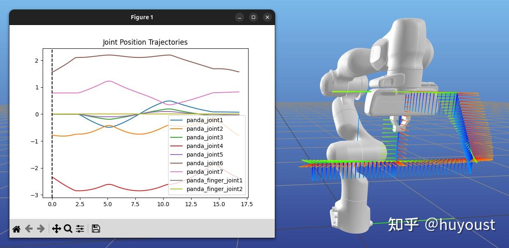509x248 pixels.
Task: Select panda_joint4 in the legend
Action: 205,146
